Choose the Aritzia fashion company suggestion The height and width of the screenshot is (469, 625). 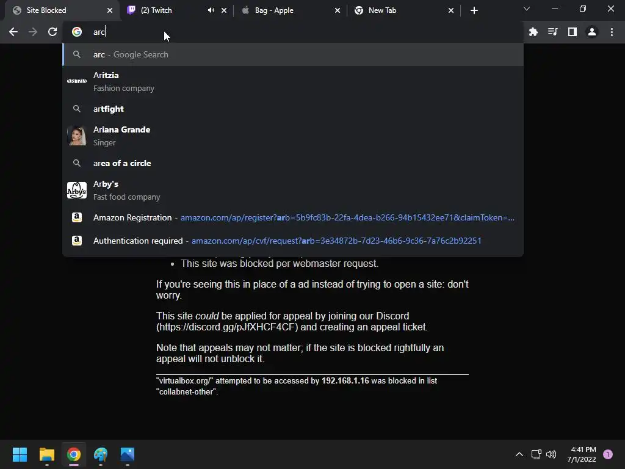[x=293, y=81]
